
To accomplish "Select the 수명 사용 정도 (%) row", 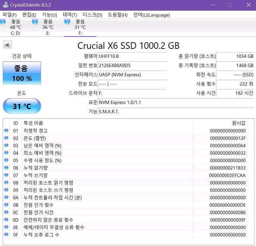I will (x=125, y=160).
